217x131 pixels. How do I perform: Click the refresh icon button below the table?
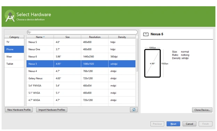point(134,110)
